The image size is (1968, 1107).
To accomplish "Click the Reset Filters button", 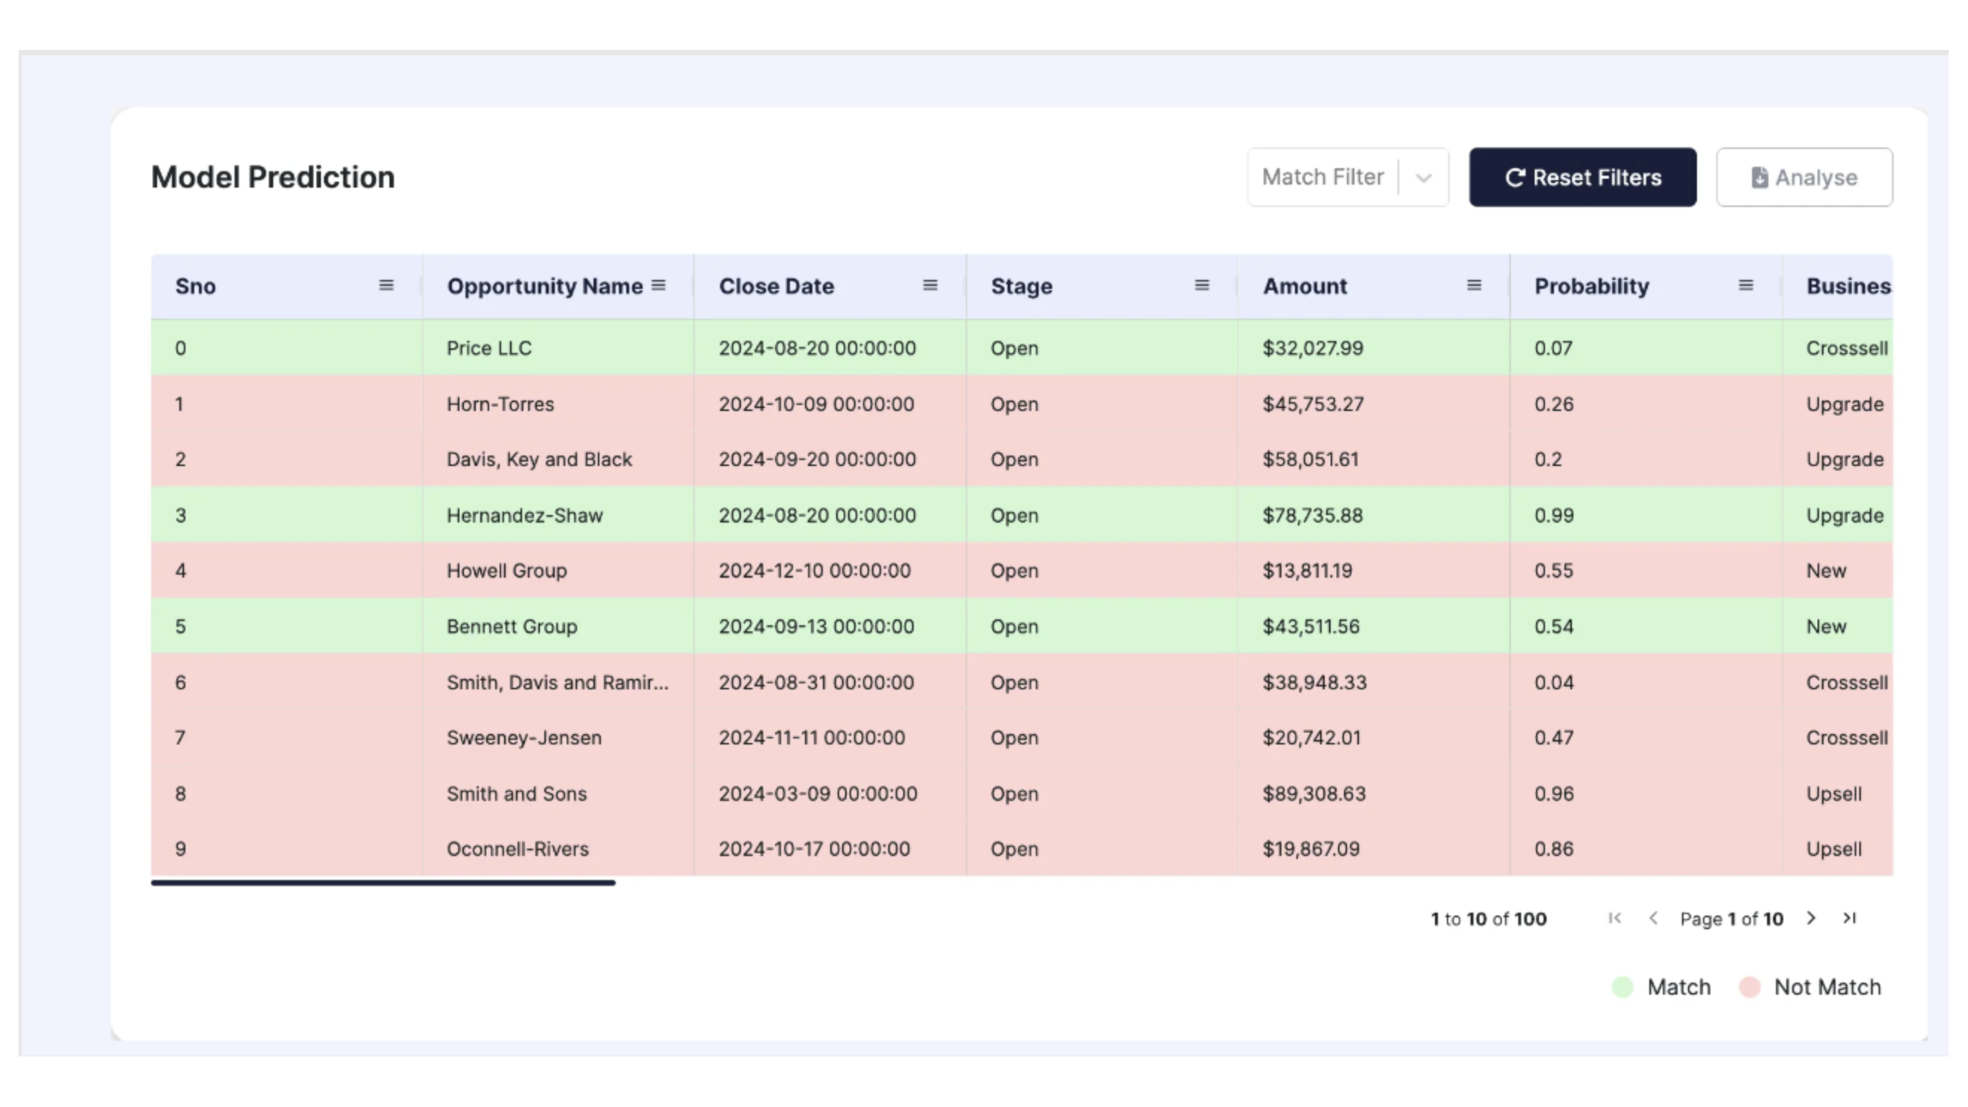I will [x=1582, y=177].
